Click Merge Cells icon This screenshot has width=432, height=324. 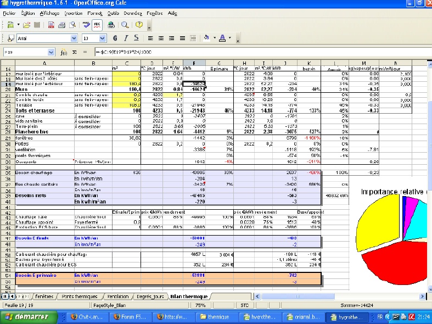(x=193, y=38)
